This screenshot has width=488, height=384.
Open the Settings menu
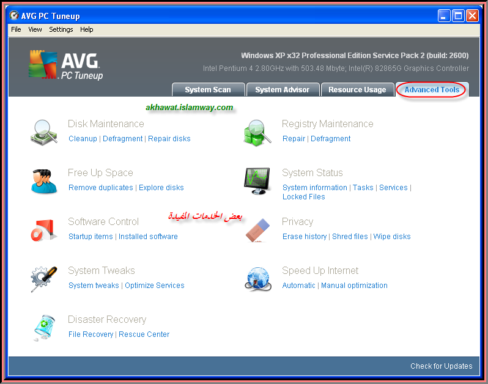(x=61, y=29)
